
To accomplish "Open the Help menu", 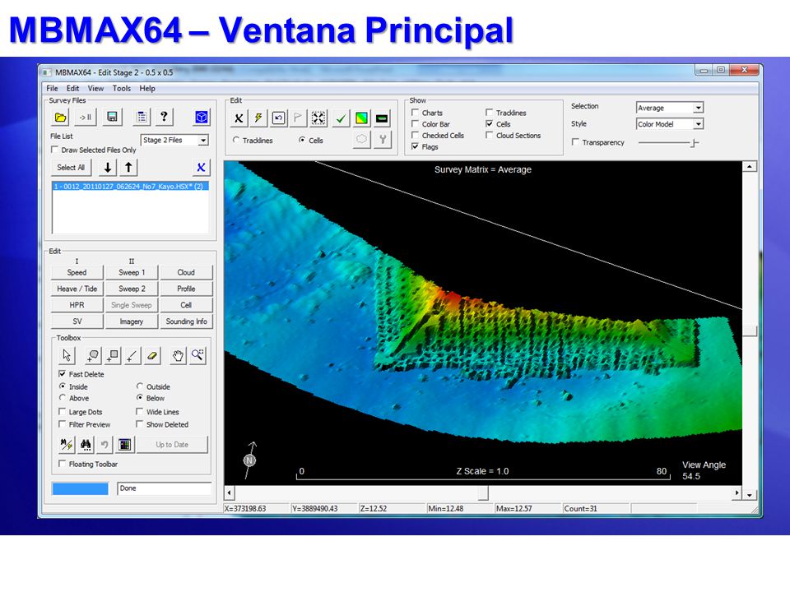I will pyautogui.click(x=147, y=88).
